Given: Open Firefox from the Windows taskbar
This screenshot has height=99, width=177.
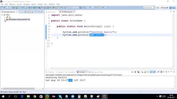Looking at the screenshot, I should pyautogui.click(x=47, y=96).
